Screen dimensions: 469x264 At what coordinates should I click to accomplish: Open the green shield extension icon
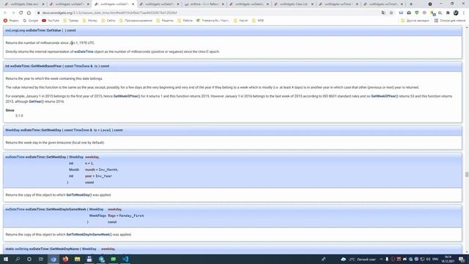tap(417, 13)
